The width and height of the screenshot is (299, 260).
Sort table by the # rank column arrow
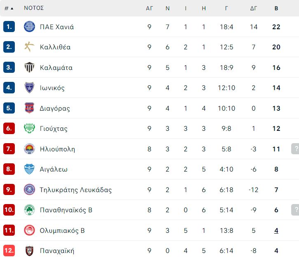tap(12, 8)
